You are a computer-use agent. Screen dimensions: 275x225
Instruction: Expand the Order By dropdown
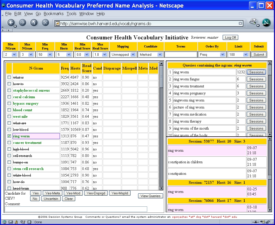212,54
